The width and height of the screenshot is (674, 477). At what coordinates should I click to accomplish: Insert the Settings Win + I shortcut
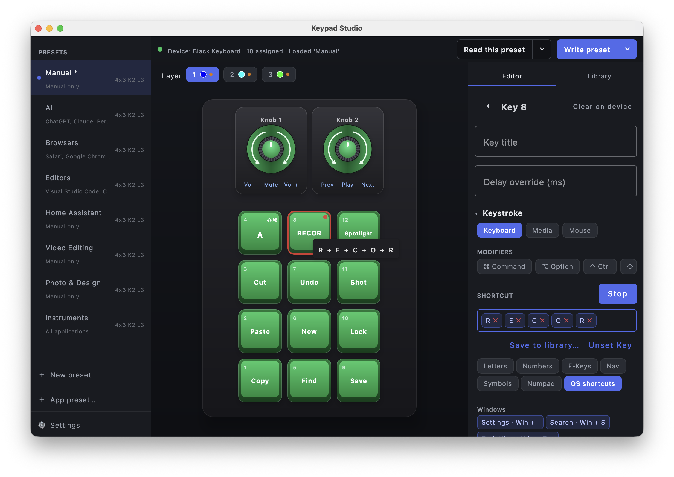point(510,422)
